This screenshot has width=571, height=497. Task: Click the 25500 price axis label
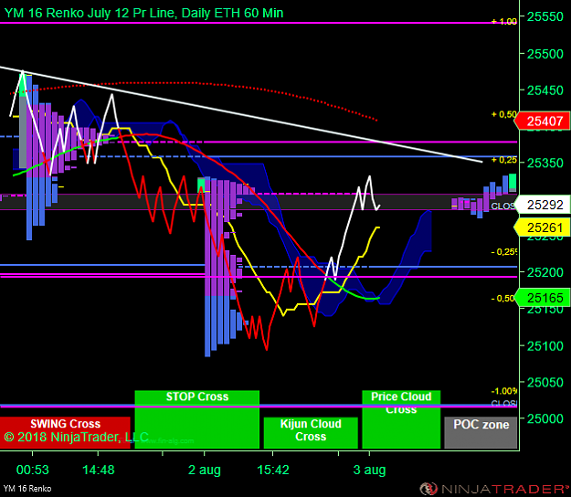[545, 54]
